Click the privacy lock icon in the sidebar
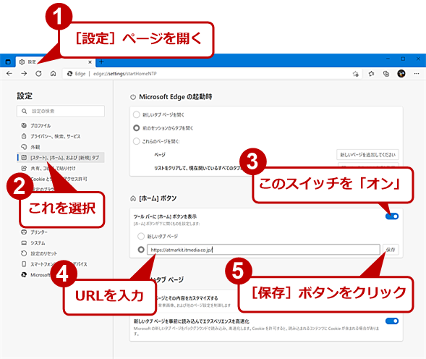 click(x=24, y=136)
